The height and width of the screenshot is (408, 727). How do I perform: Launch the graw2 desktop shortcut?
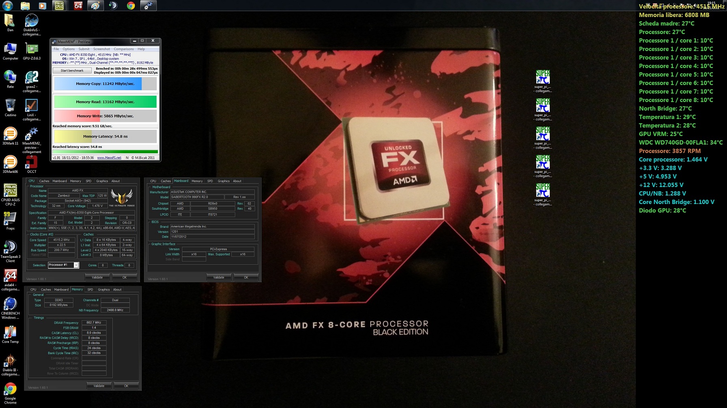[32, 82]
